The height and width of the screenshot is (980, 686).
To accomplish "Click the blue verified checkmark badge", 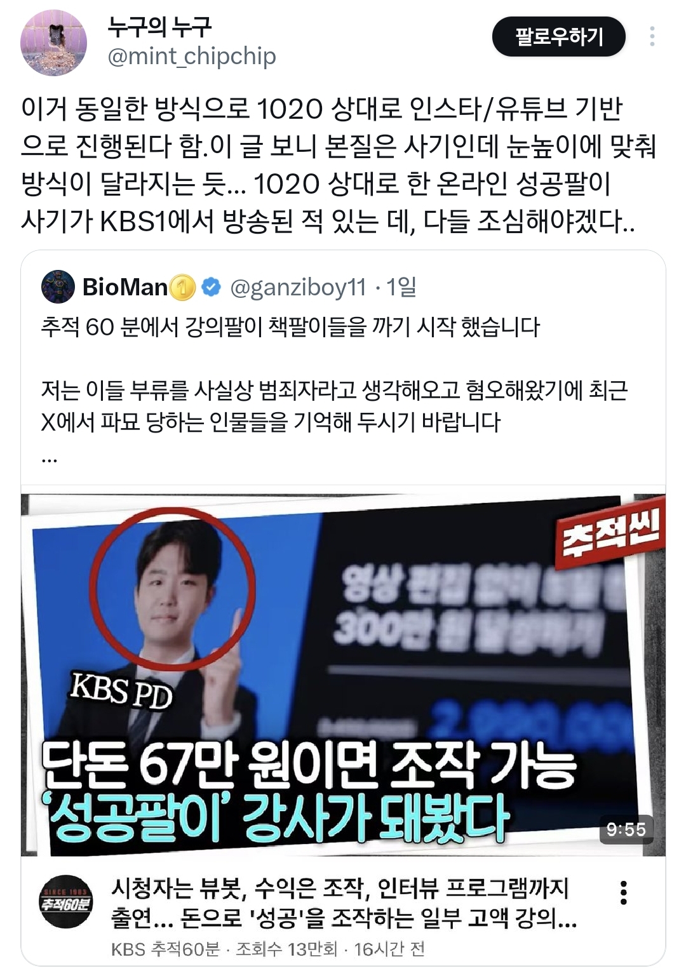I will click(x=211, y=287).
